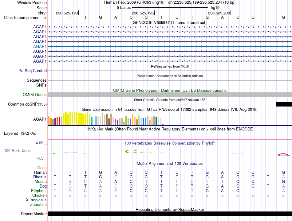Click the Scale label
This screenshot has height=221, width=292.
click(x=41, y=8)
